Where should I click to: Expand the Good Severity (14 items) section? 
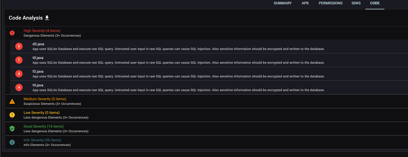click(206, 129)
